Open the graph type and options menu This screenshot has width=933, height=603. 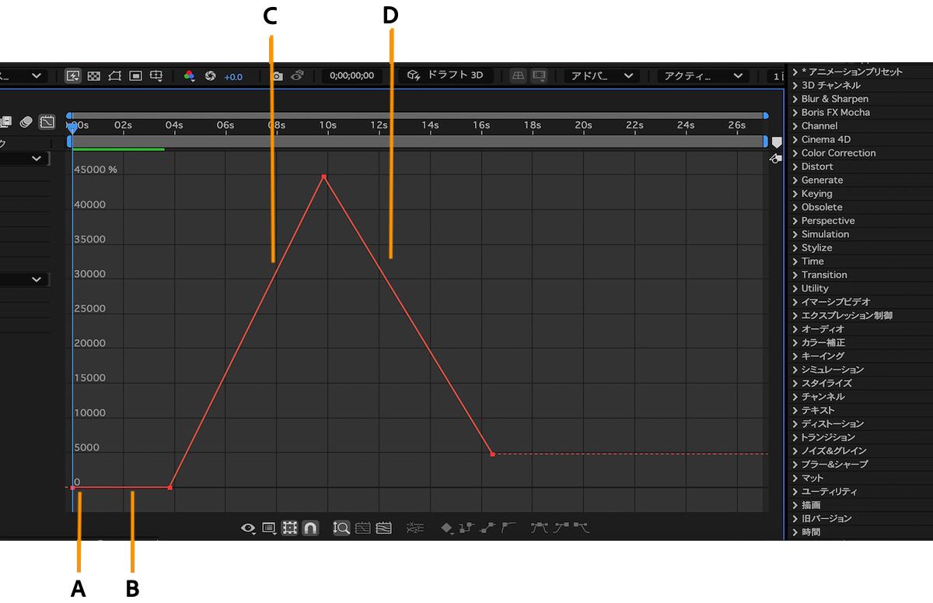click(269, 528)
